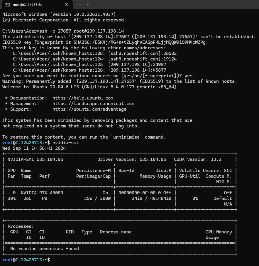The height and width of the screenshot is (266, 259).
Task: Open the https://ubuntu.com/advantage link
Action: tap(89, 109)
